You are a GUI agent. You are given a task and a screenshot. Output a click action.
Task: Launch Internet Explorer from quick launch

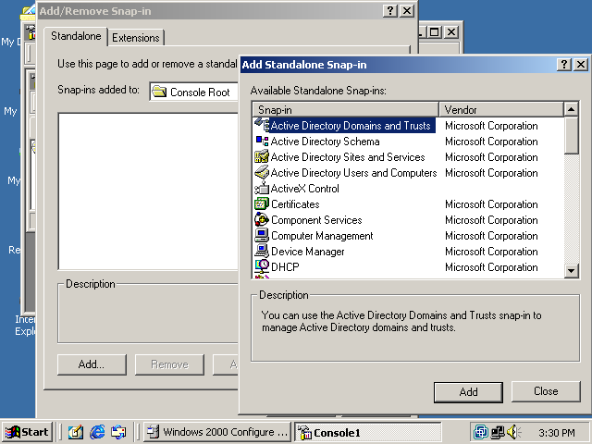97,432
